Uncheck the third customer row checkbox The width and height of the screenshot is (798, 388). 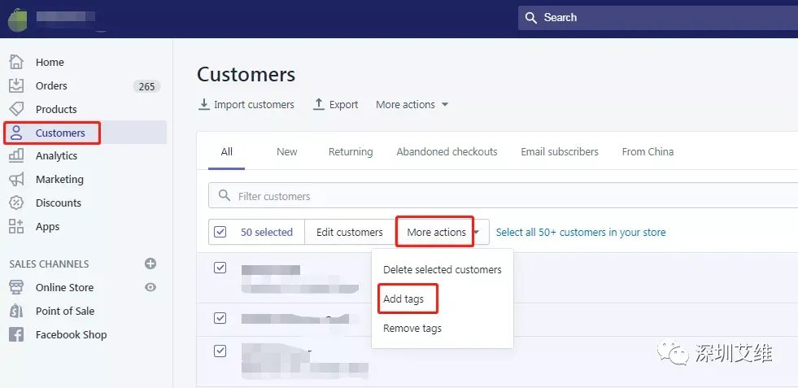tap(220, 351)
